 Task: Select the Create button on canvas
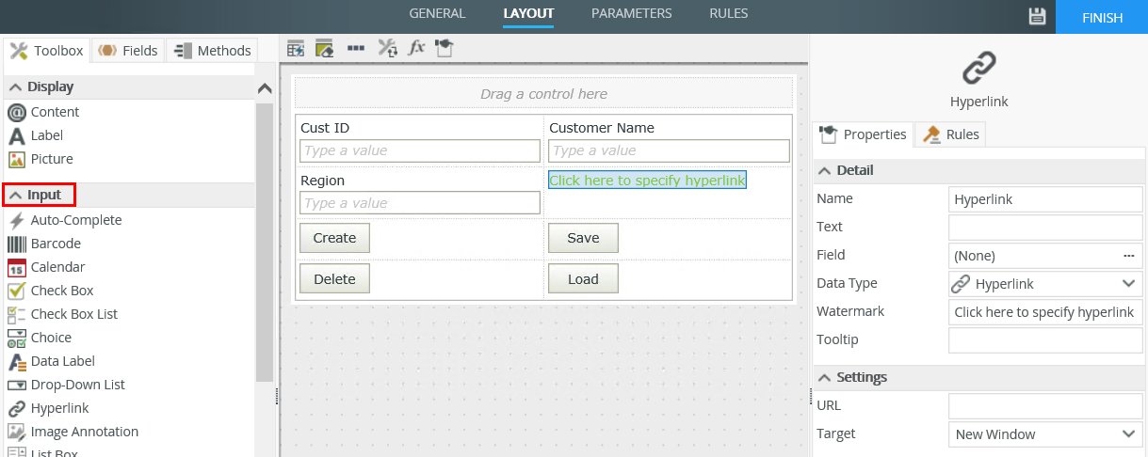point(334,238)
